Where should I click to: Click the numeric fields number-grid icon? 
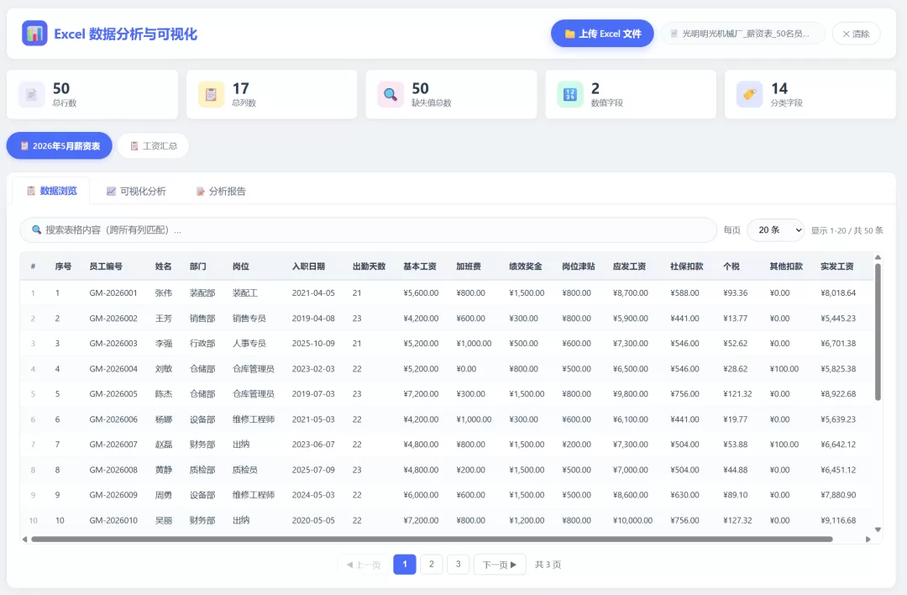pos(569,94)
